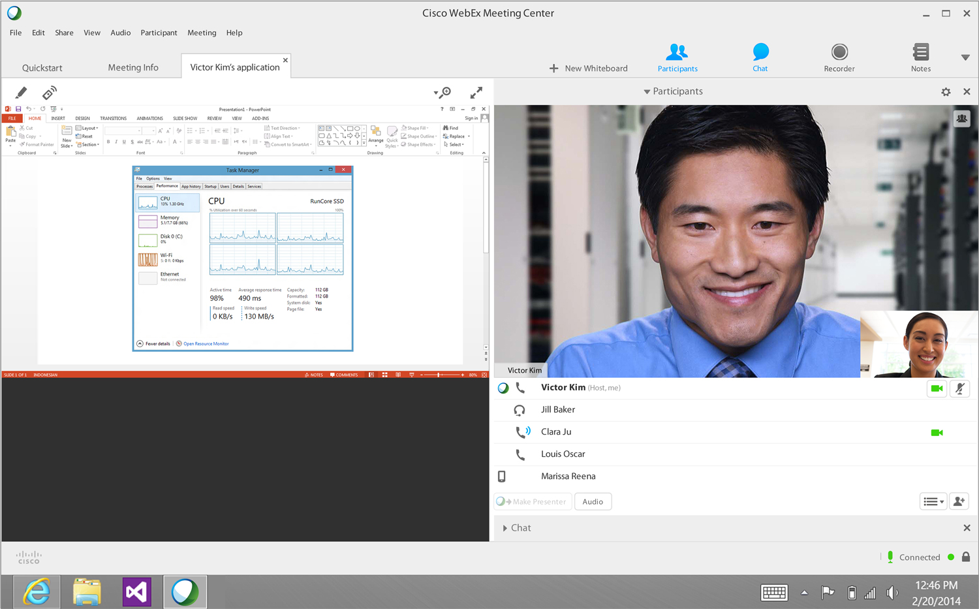Viewport: 979px width, 609px height.
Task: Click Clara Ju's green camera icon
Action: tap(937, 433)
